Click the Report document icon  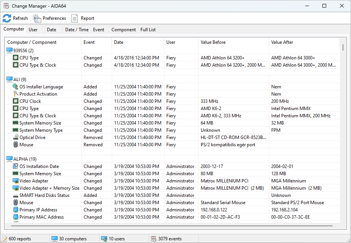tap(75, 18)
